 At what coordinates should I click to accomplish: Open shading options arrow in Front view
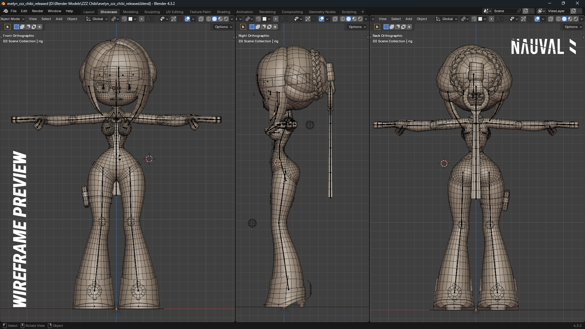click(232, 19)
